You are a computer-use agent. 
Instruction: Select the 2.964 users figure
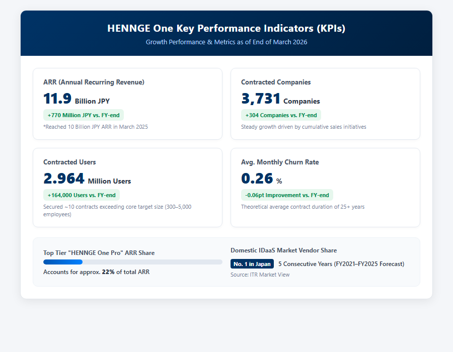click(x=64, y=179)
